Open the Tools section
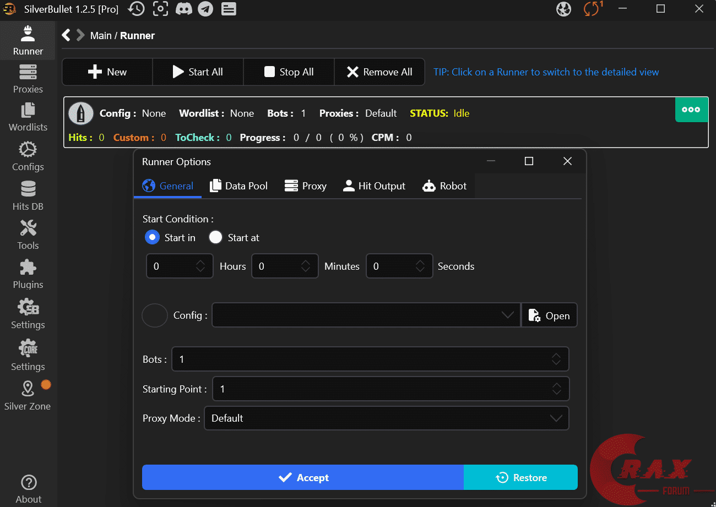716x507 pixels. coord(28,236)
